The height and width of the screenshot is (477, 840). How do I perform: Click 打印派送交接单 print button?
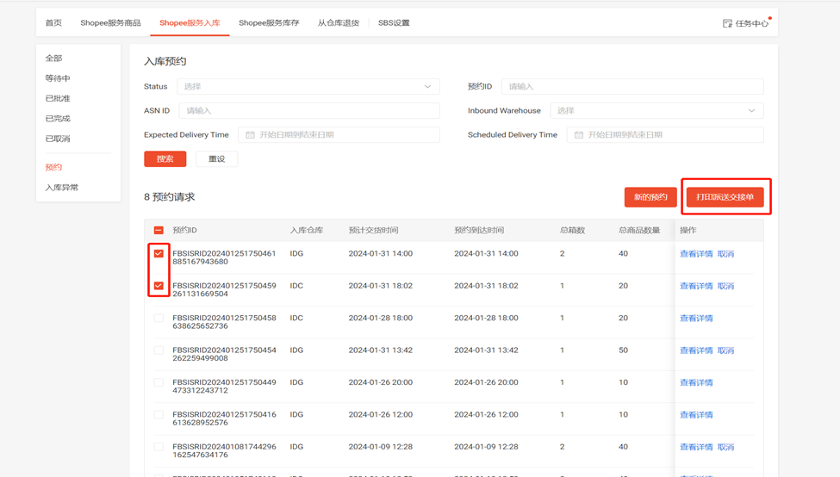[725, 197]
